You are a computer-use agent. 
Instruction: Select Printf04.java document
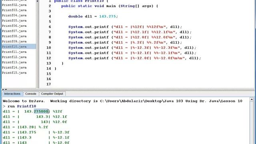tap(14, 15)
